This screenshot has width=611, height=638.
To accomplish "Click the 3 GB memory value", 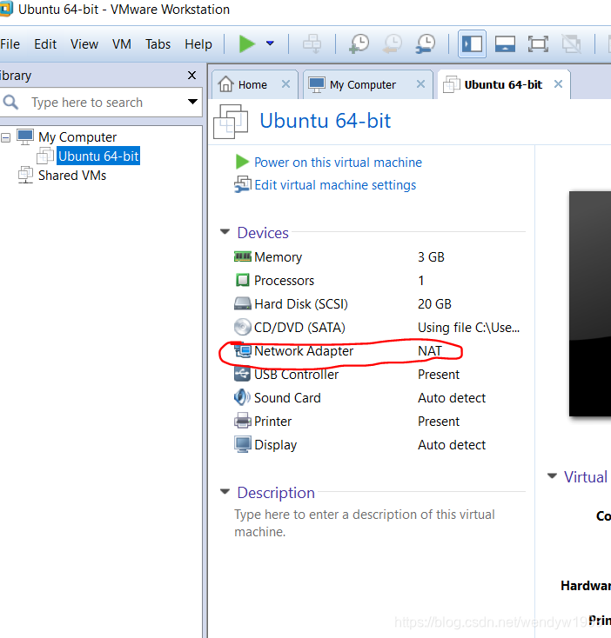I will click(x=431, y=257).
